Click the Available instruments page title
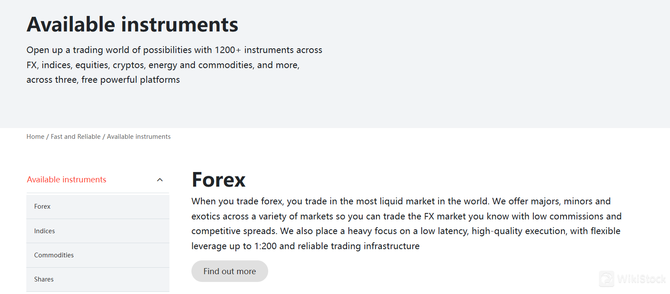 pyautogui.click(x=132, y=24)
